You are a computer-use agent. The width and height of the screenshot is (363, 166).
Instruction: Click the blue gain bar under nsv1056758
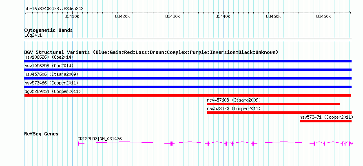pos(188,70)
